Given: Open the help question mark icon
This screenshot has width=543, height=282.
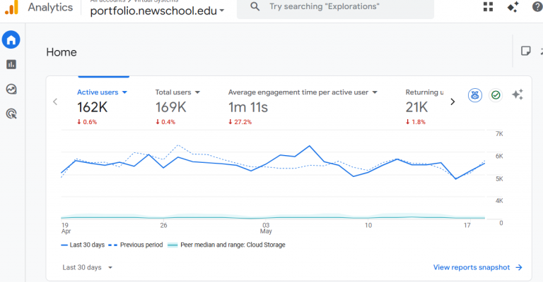Looking at the screenshot, I should 537,7.
